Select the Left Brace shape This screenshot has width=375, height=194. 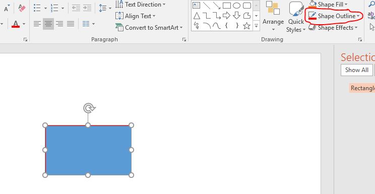[x=226, y=25]
